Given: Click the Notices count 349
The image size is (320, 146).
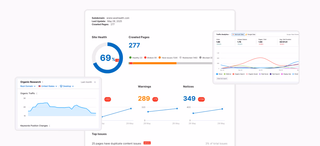Looking at the screenshot, I should [x=189, y=99].
